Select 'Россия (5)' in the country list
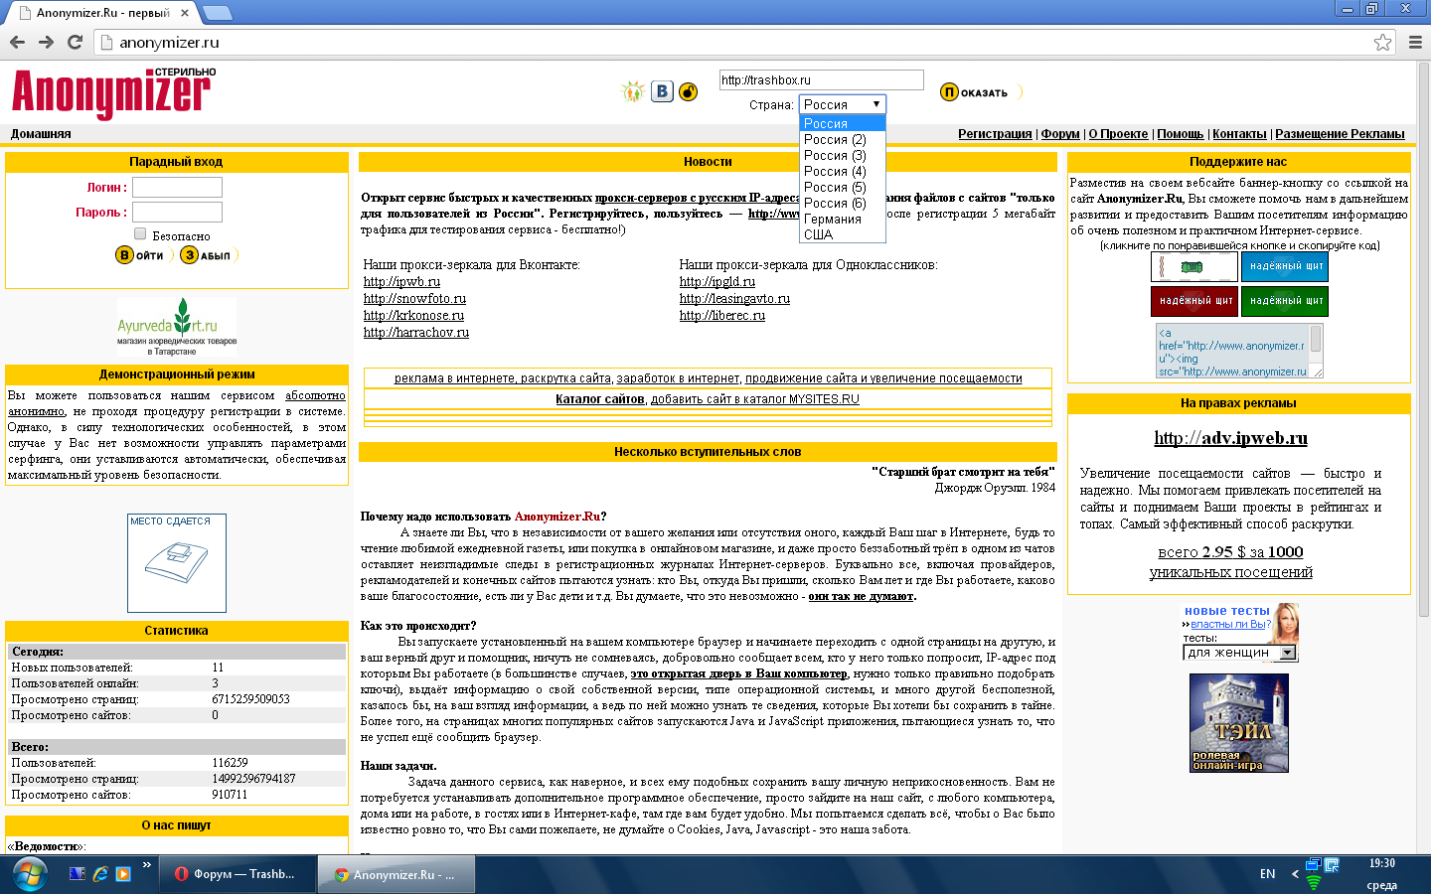This screenshot has height=894, width=1431. pos(842,187)
